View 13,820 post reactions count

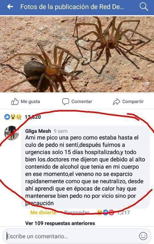(33, 117)
